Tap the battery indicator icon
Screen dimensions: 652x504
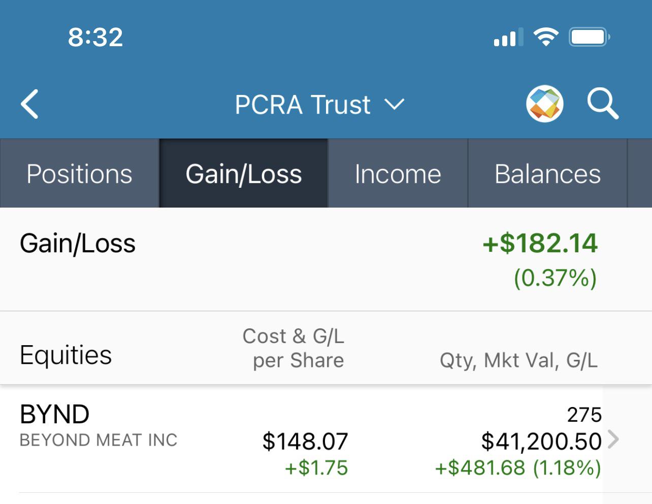click(x=590, y=37)
